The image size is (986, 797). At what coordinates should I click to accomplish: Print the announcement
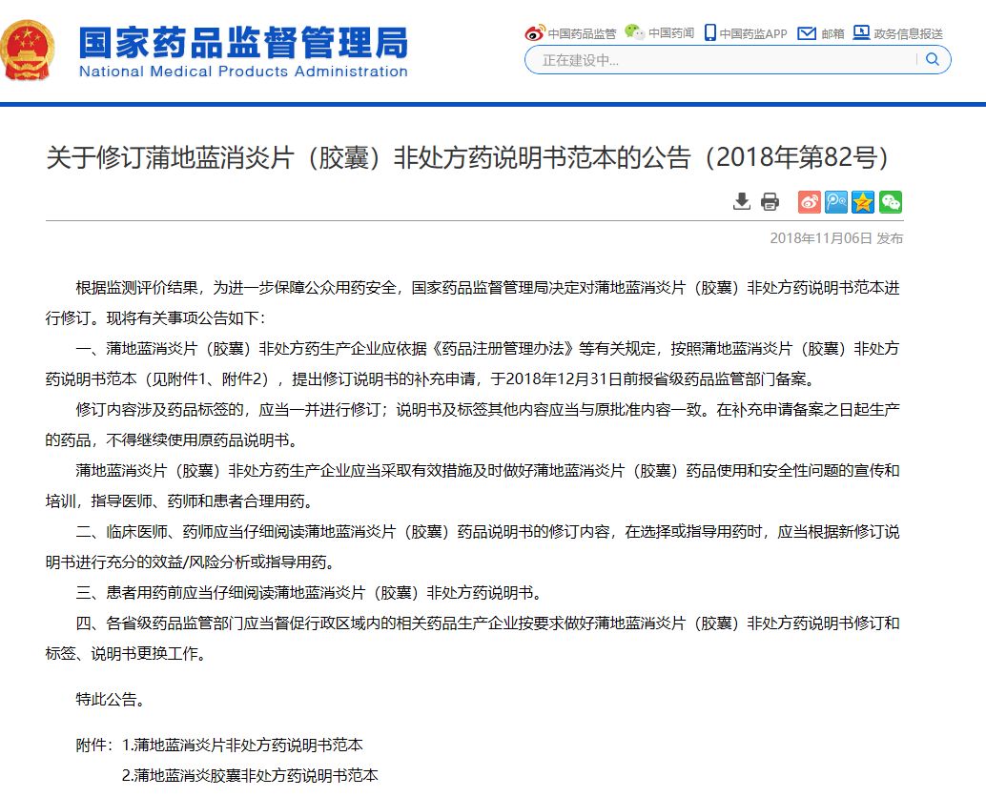click(770, 201)
